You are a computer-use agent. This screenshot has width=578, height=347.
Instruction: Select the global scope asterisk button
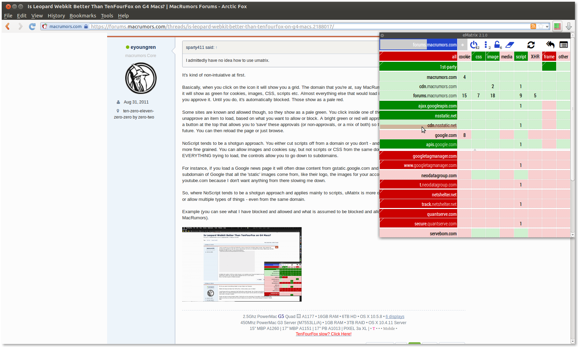tap(462, 45)
